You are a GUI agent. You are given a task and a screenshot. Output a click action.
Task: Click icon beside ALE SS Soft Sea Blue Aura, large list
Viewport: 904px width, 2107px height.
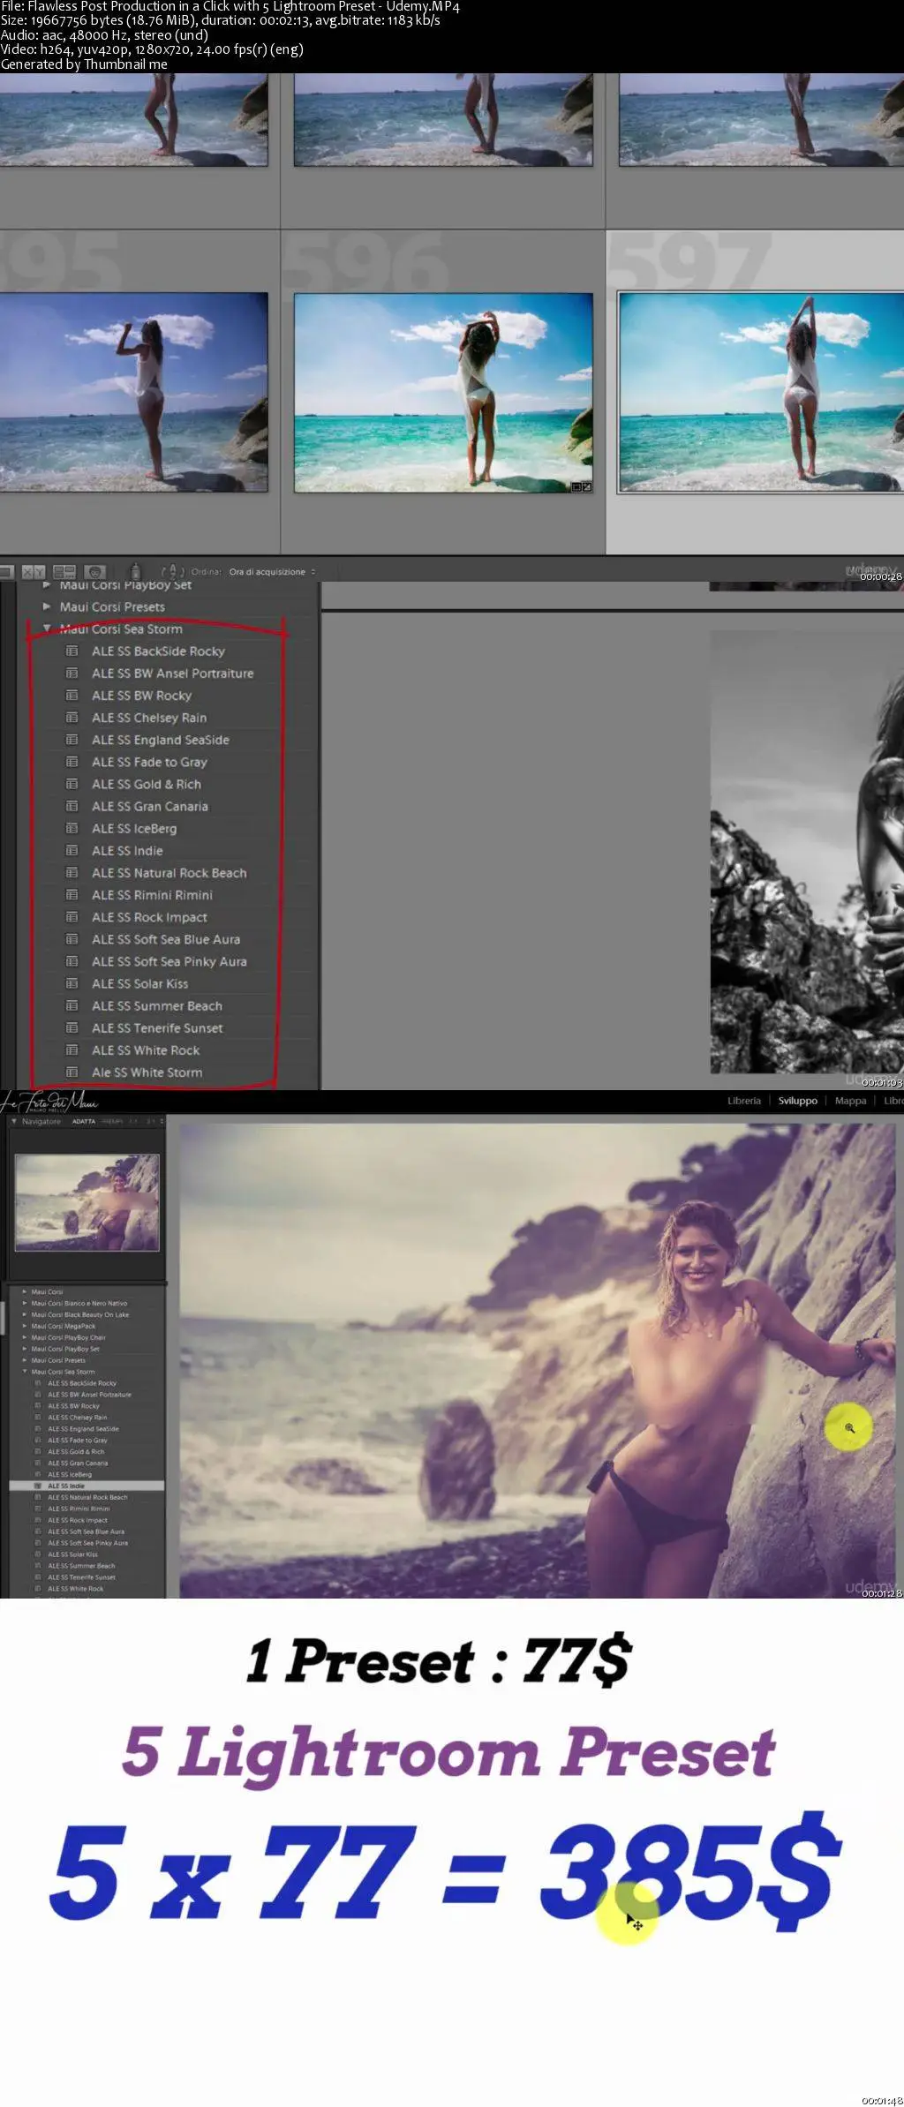pos(72,939)
